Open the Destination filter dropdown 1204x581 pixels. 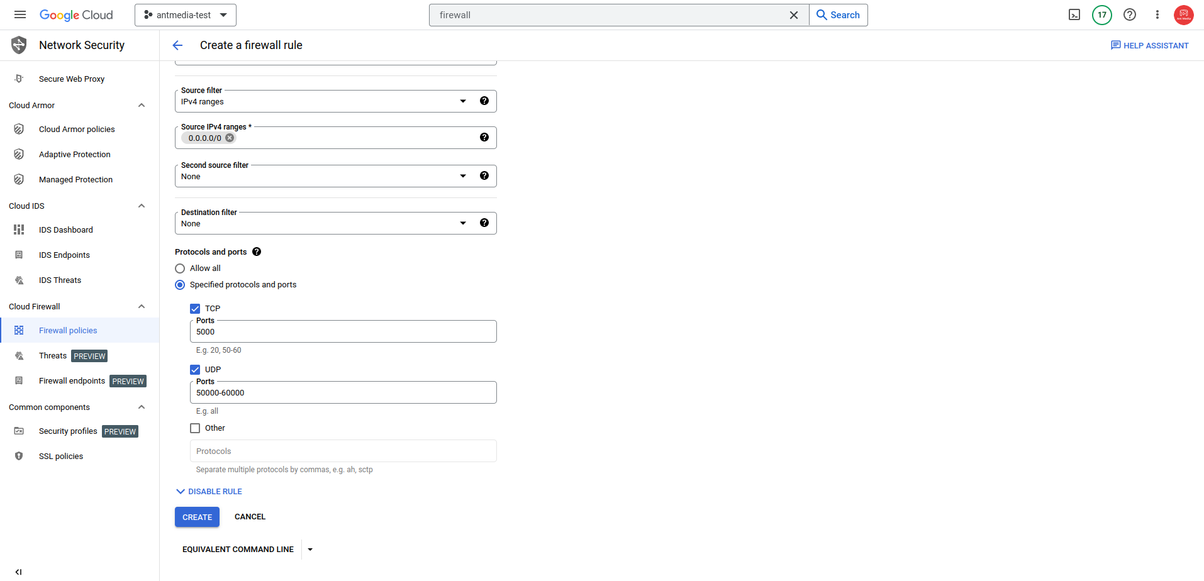coord(335,223)
